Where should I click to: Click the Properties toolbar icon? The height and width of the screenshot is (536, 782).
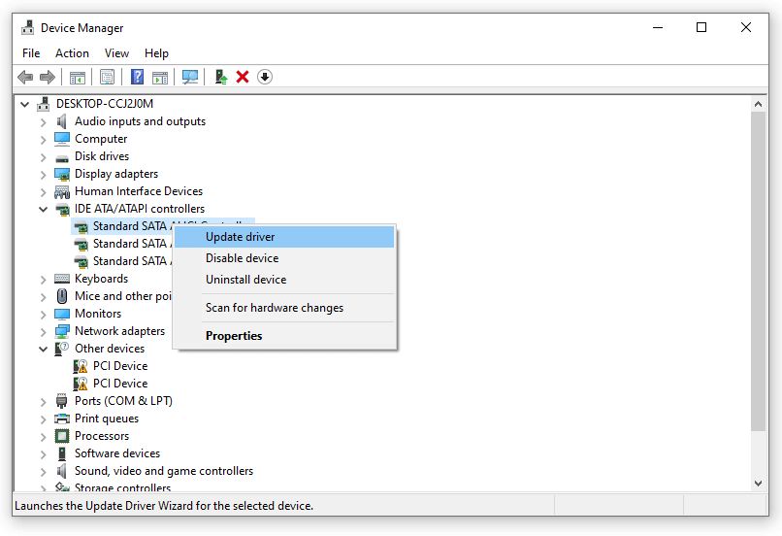pyautogui.click(x=108, y=77)
